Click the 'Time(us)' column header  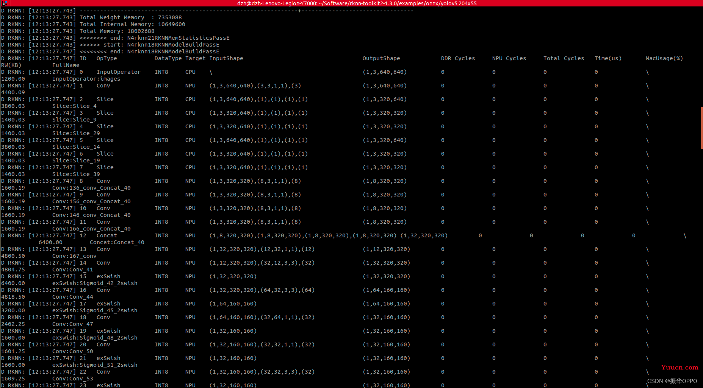point(608,58)
